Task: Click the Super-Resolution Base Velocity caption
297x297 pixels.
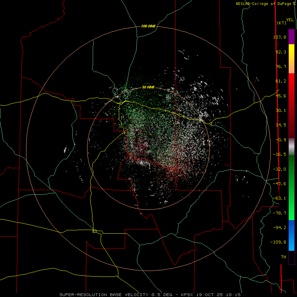Action: coord(150,295)
